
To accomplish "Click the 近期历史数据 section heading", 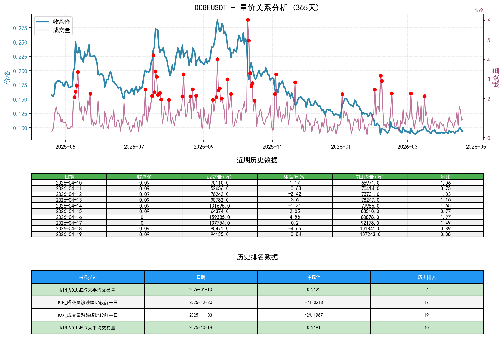I will point(257,160).
